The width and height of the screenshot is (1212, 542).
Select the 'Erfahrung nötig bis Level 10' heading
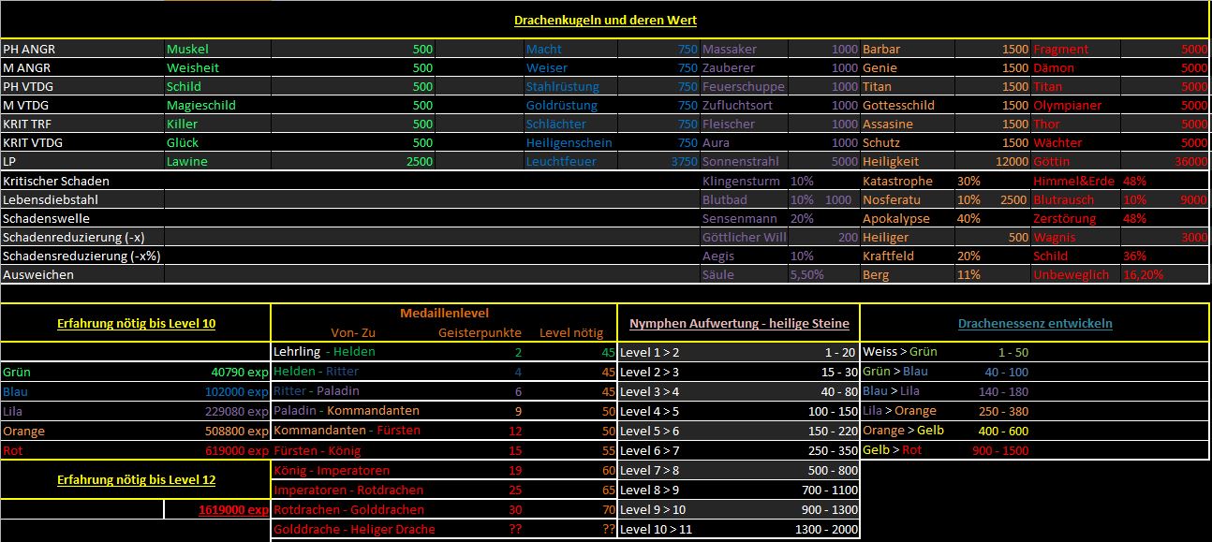tap(136, 323)
